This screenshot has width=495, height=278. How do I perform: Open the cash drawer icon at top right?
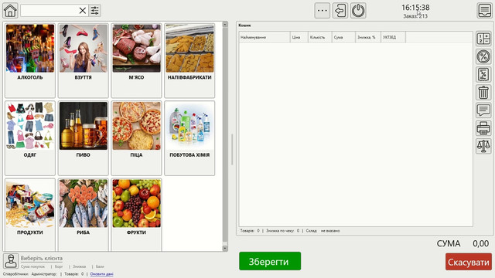[485, 10]
